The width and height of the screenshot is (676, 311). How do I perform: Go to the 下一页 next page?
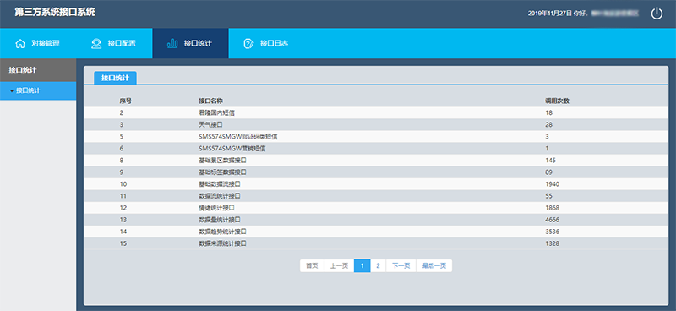(x=401, y=265)
